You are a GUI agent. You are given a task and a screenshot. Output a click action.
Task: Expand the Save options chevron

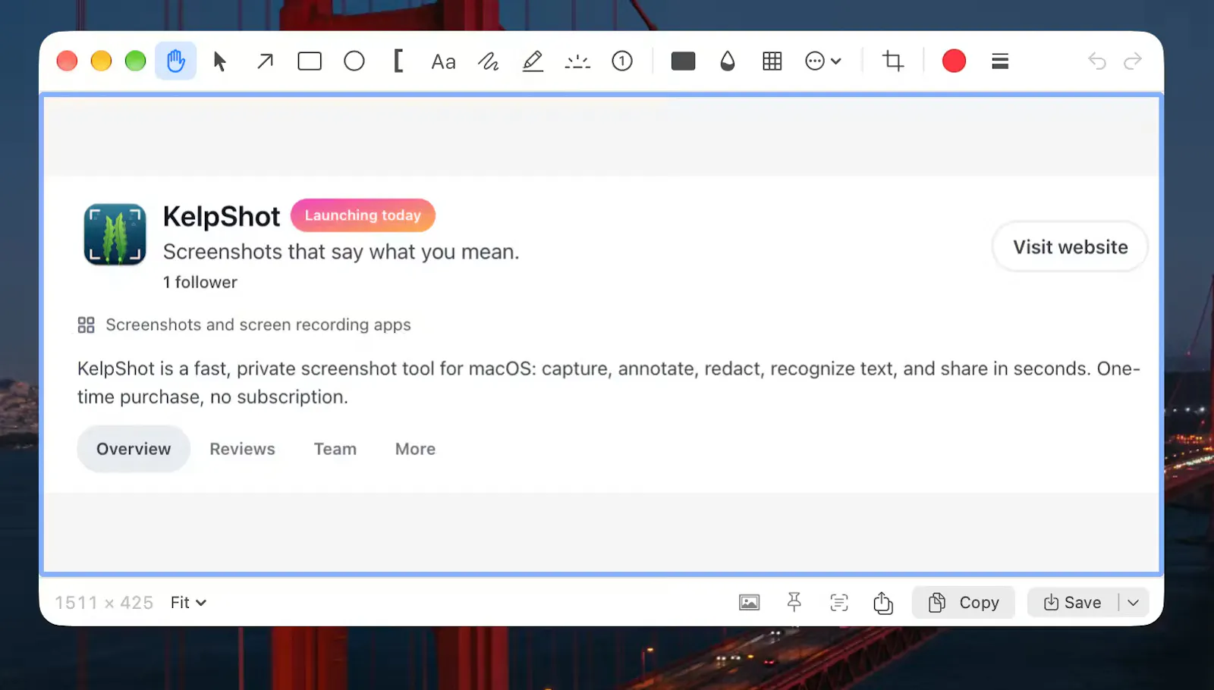click(1134, 602)
